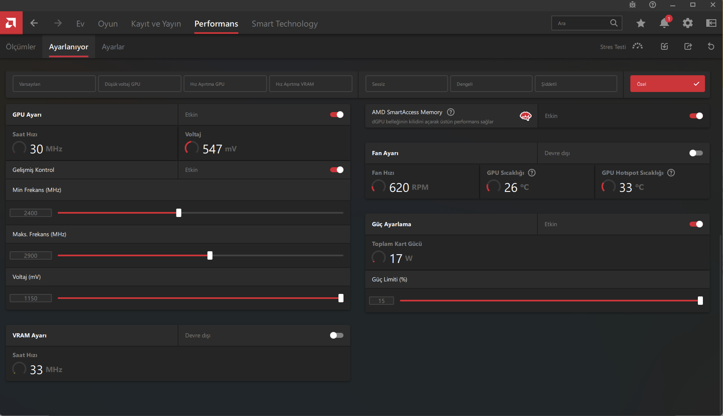The image size is (723, 416).
Task: Choose the Sessiz profile
Action: tap(406, 84)
